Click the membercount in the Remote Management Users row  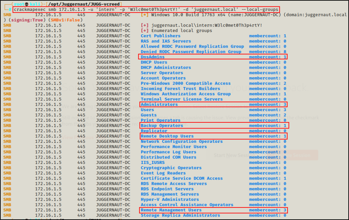(x=285, y=210)
